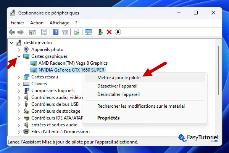
Task: Expand the Contrôleurs IDE ATA/ATAPI chevron
Action: pyautogui.click(x=19, y=118)
